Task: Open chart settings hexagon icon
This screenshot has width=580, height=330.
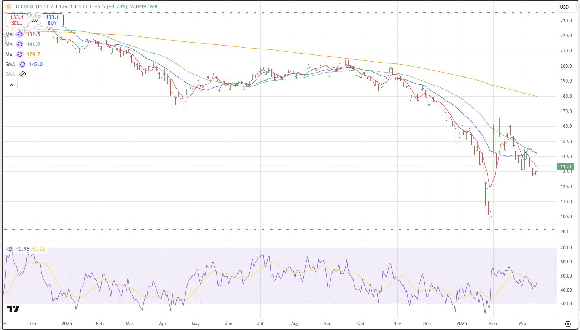Action: (x=568, y=324)
